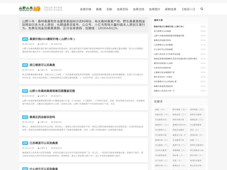Open sidebar link 桑黄在药店能买到吗
227x170 pixels.
[x=162, y=40]
